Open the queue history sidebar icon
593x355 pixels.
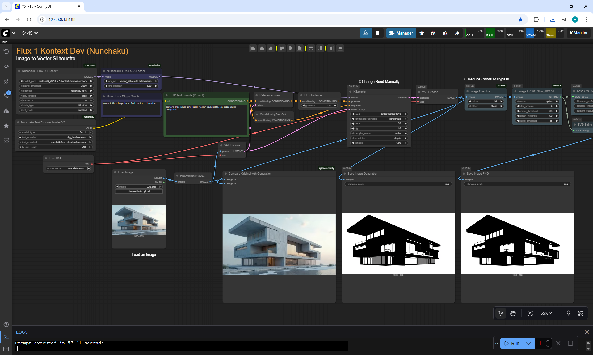6,52
